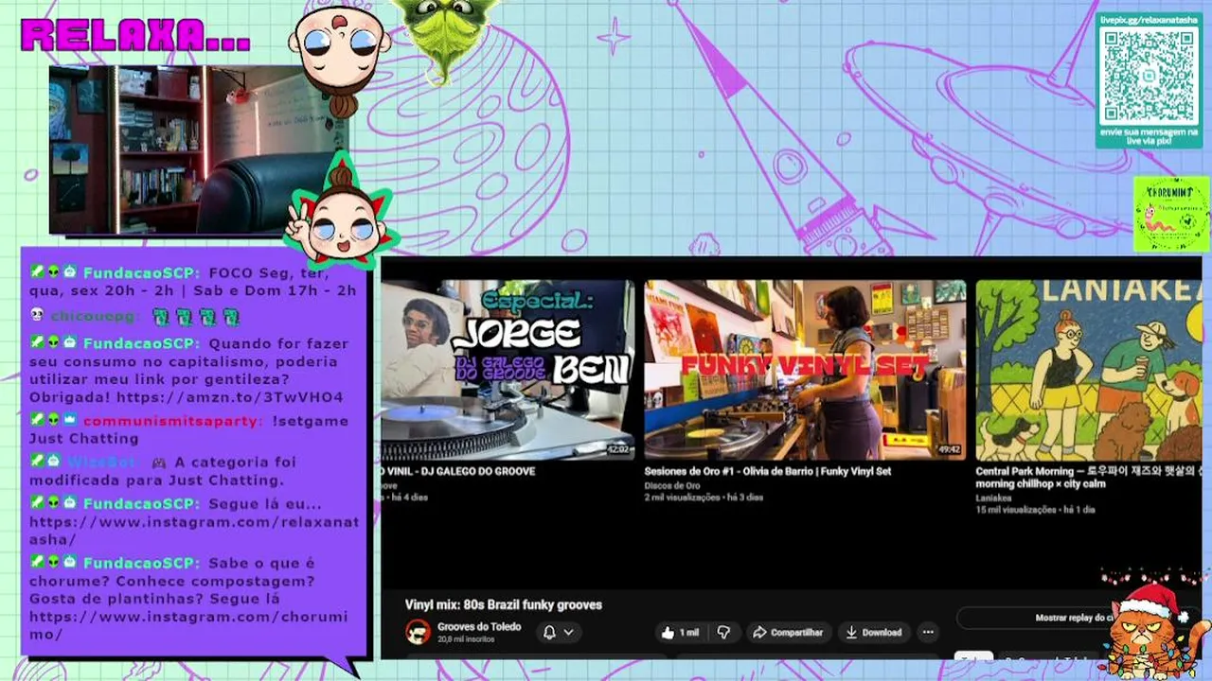1212x681 pixels.
Task: Click the Compartilhar share button
Action: (x=788, y=633)
